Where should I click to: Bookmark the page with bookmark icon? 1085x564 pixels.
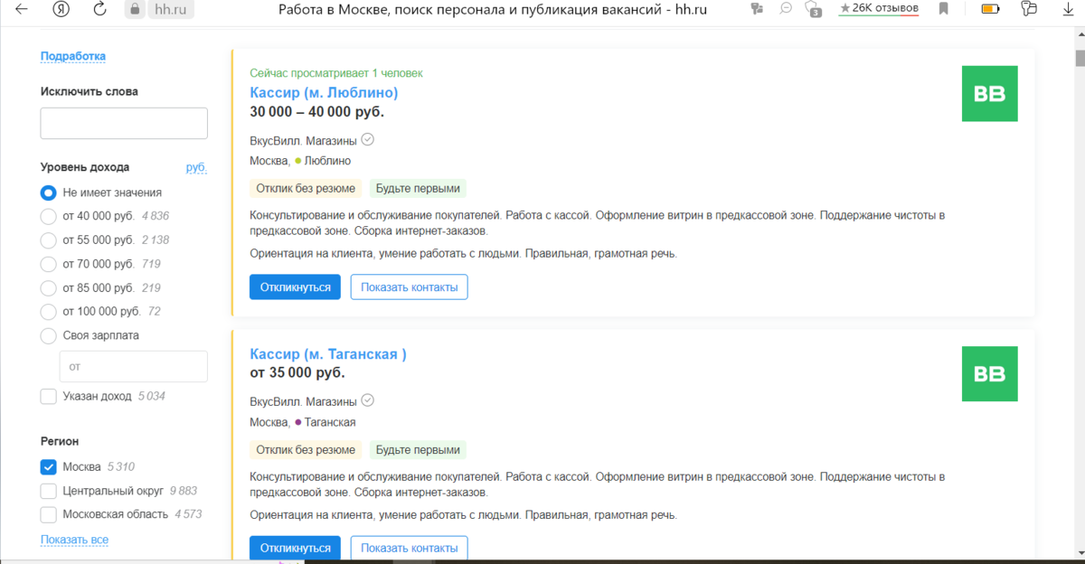point(943,9)
